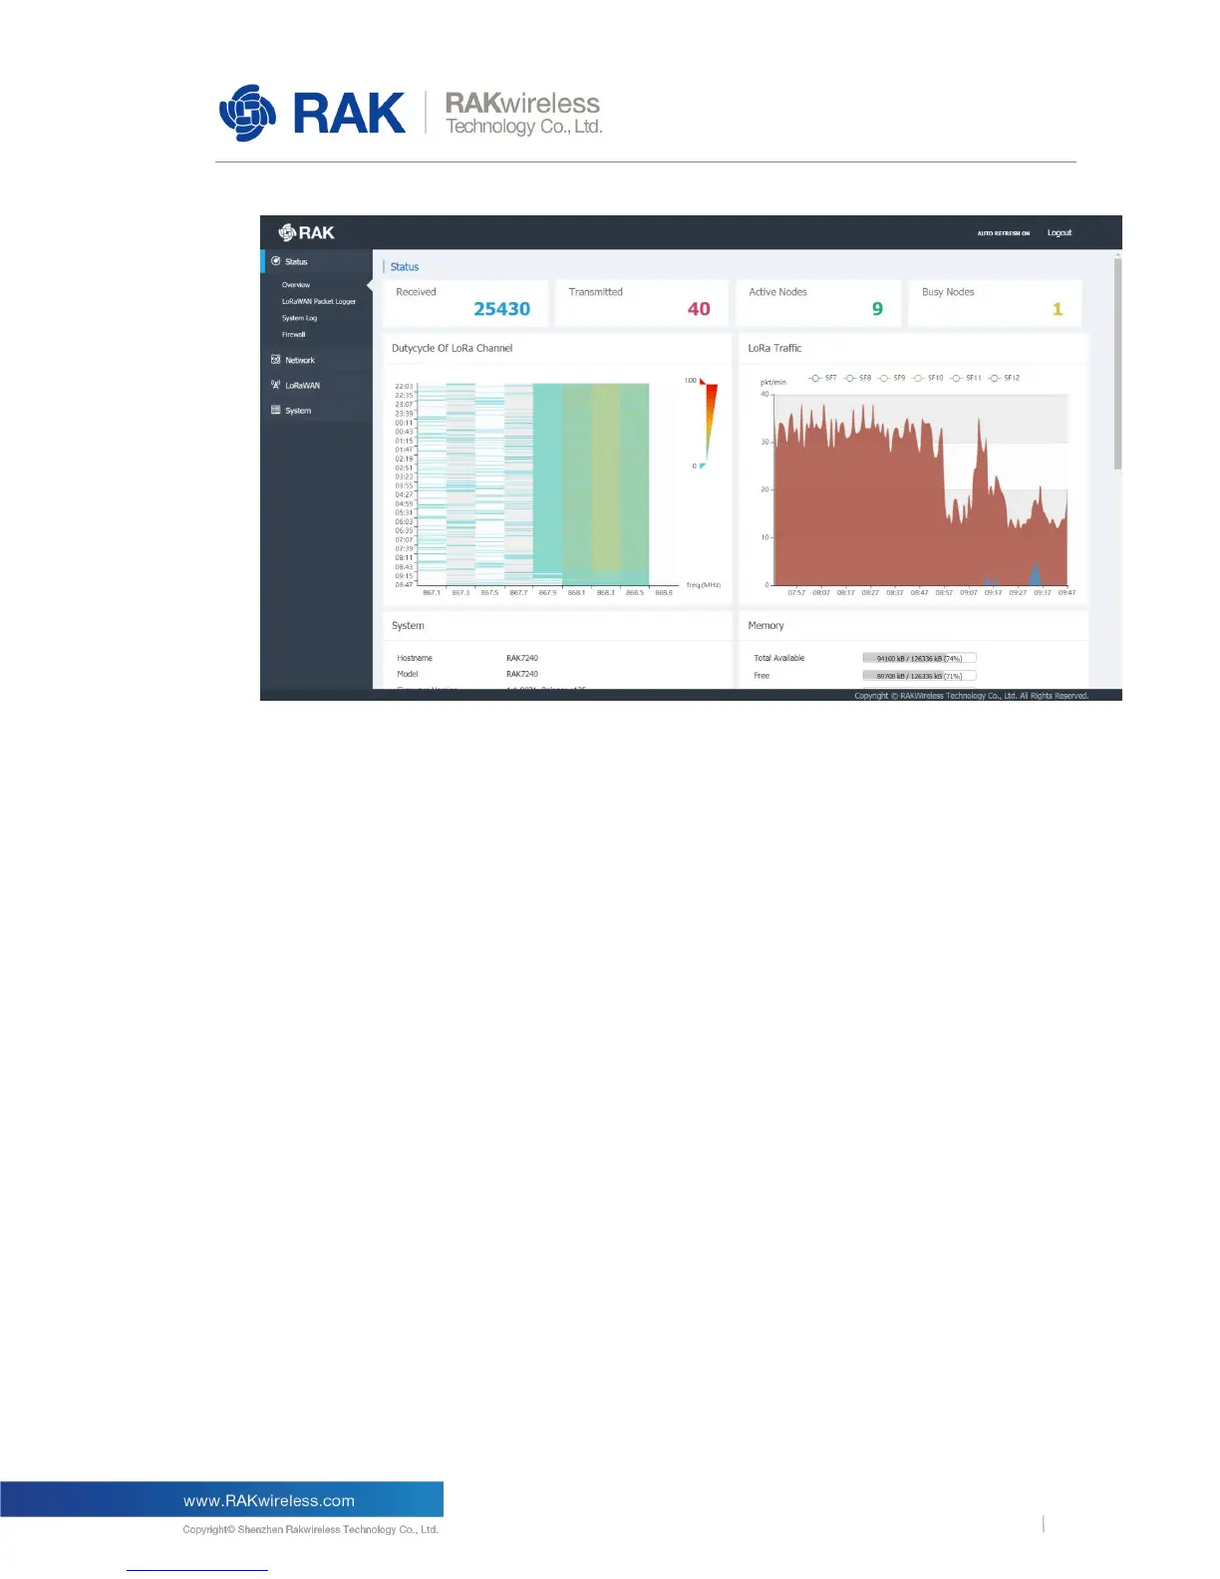Toggle SF11 legend marker
This screenshot has height=1579, width=1220.
click(x=956, y=378)
